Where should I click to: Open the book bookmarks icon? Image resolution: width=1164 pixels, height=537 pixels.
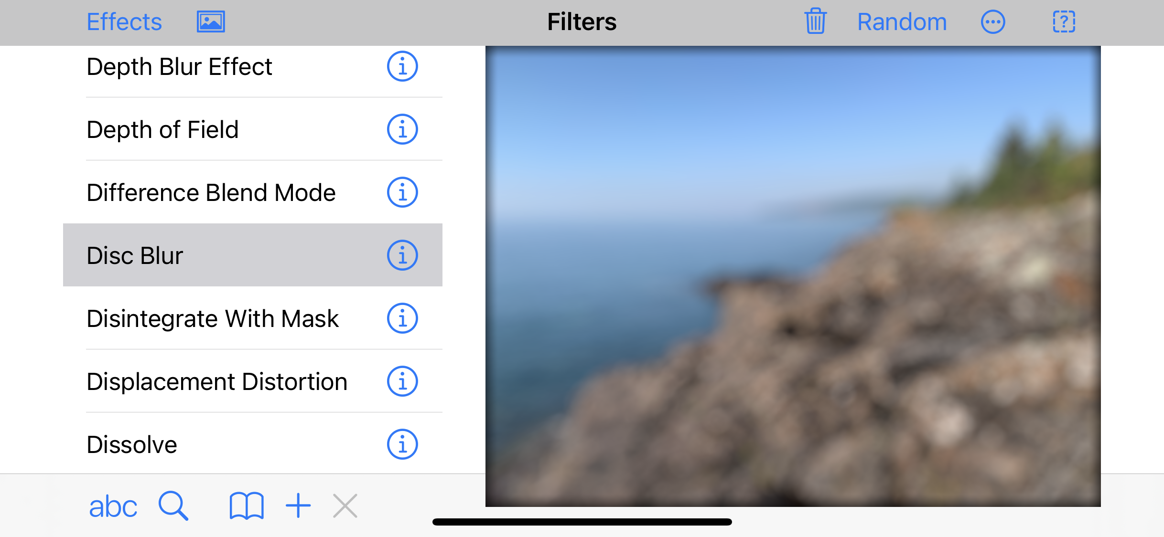coord(246,505)
